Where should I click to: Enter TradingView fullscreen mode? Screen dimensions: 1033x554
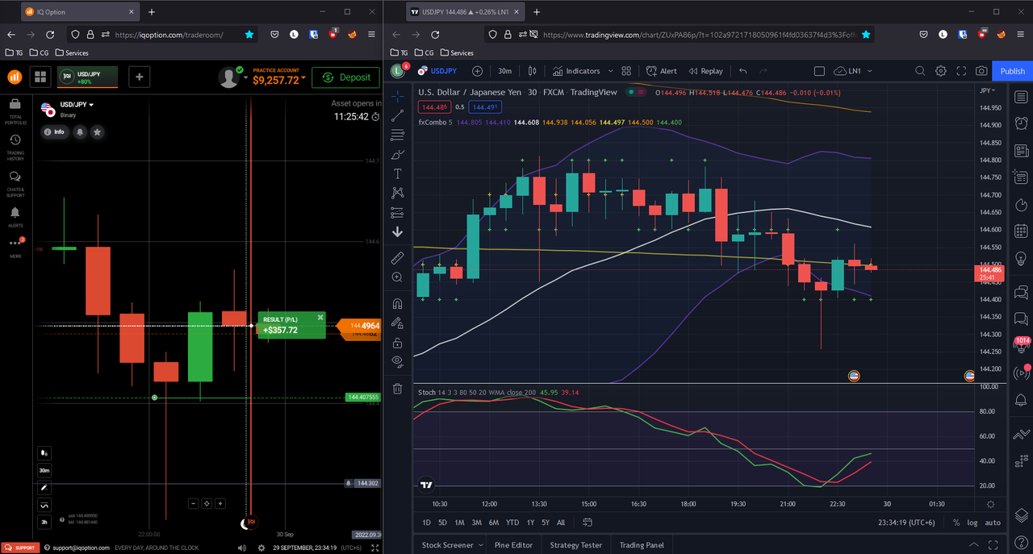961,71
